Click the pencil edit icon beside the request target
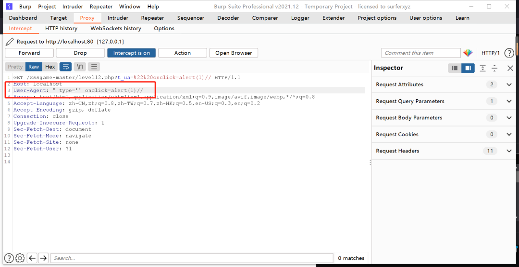 click(10, 42)
